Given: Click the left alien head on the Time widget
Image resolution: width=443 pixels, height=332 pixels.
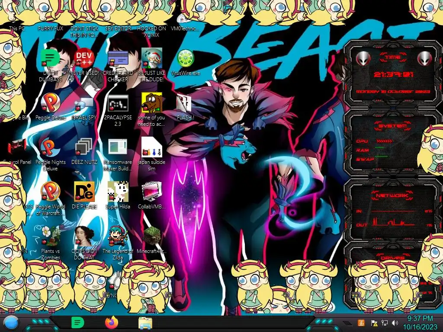Looking at the screenshot, I should [363, 59].
